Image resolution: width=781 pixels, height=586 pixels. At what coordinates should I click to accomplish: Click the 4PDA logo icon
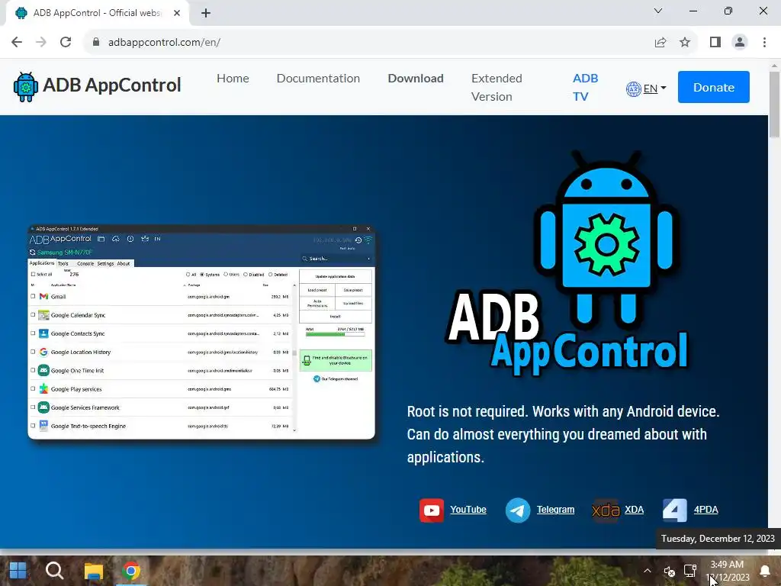(x=674, y=510)
